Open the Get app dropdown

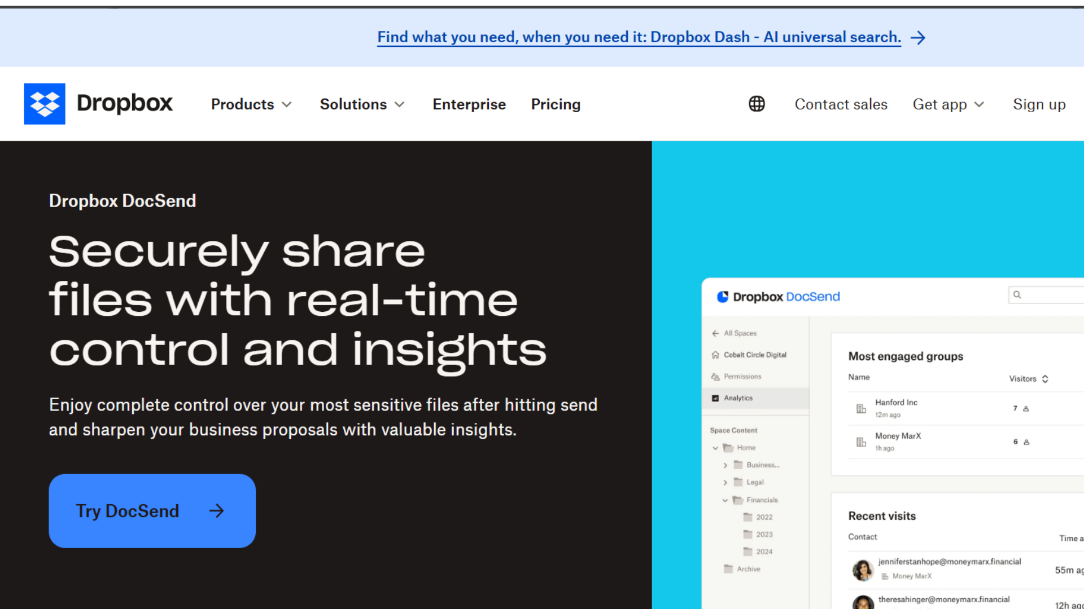tap(948, 104)
